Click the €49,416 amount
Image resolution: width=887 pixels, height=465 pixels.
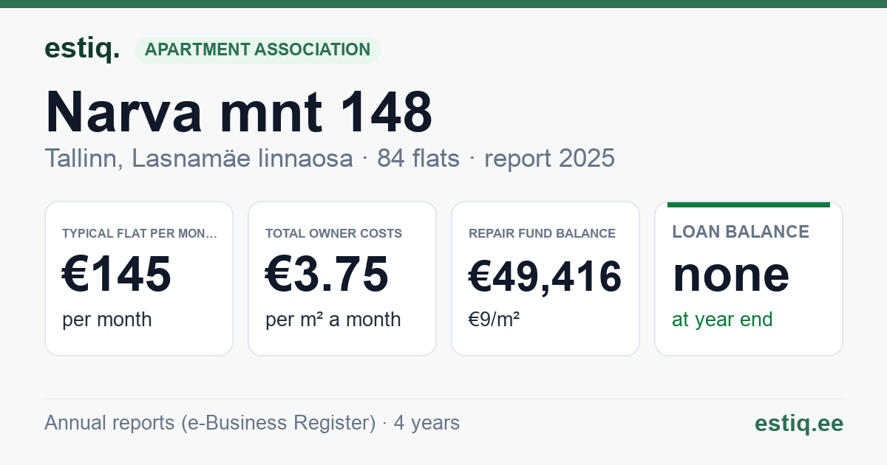point(545,277)
